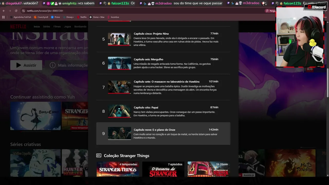Open the Agendinha YuhYuh bookmark
The image size is (329, 185).
21,17
